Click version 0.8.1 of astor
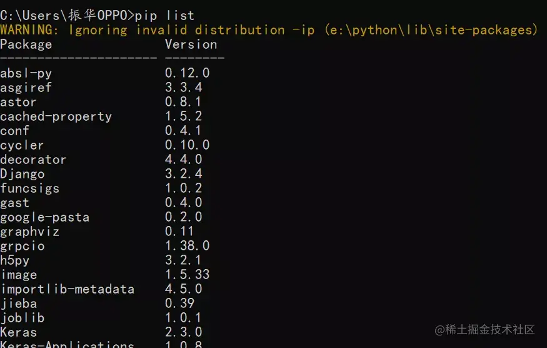The width and height of the screenshot is (547, 348). tap(184, 101)
